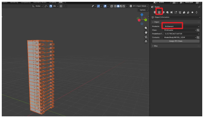Screen dimensions: 204x119
Task: Open the Products IfcElement dropdown
Action: 181,26
